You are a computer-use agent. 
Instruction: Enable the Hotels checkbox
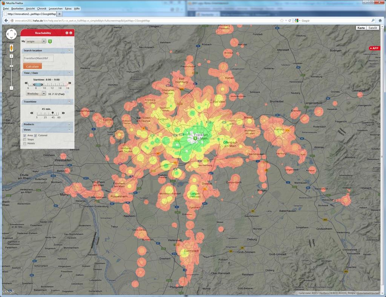click(x=25, y=143)
